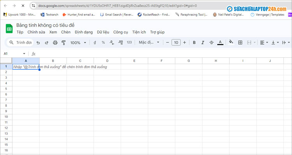Go back with browser back arrow
Image resolution: width=292 pixels, height=155 pixels.
point(5,6)
